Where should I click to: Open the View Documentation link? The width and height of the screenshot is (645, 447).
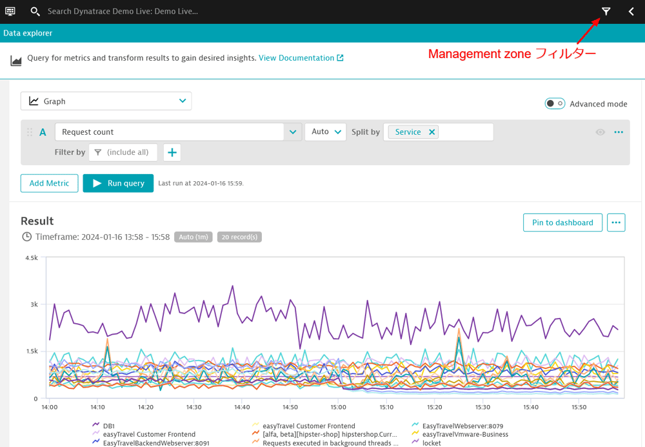(296, 58)
